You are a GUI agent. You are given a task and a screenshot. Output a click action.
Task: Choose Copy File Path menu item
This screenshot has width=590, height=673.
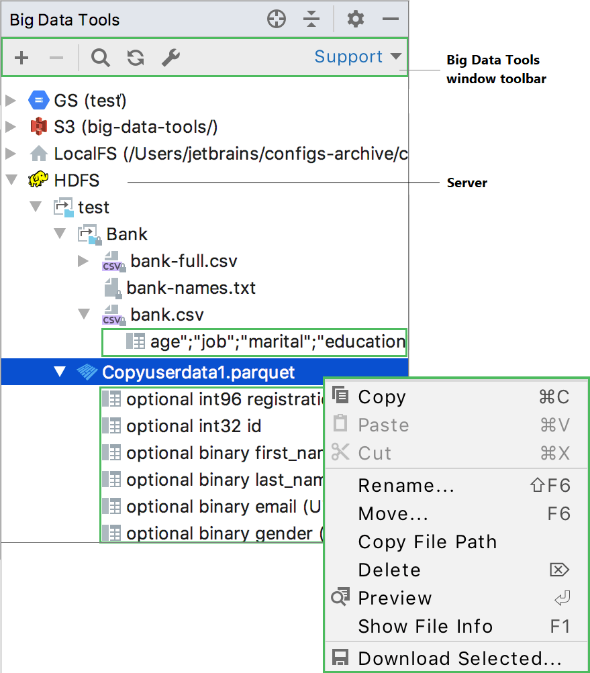pos(456,541)
